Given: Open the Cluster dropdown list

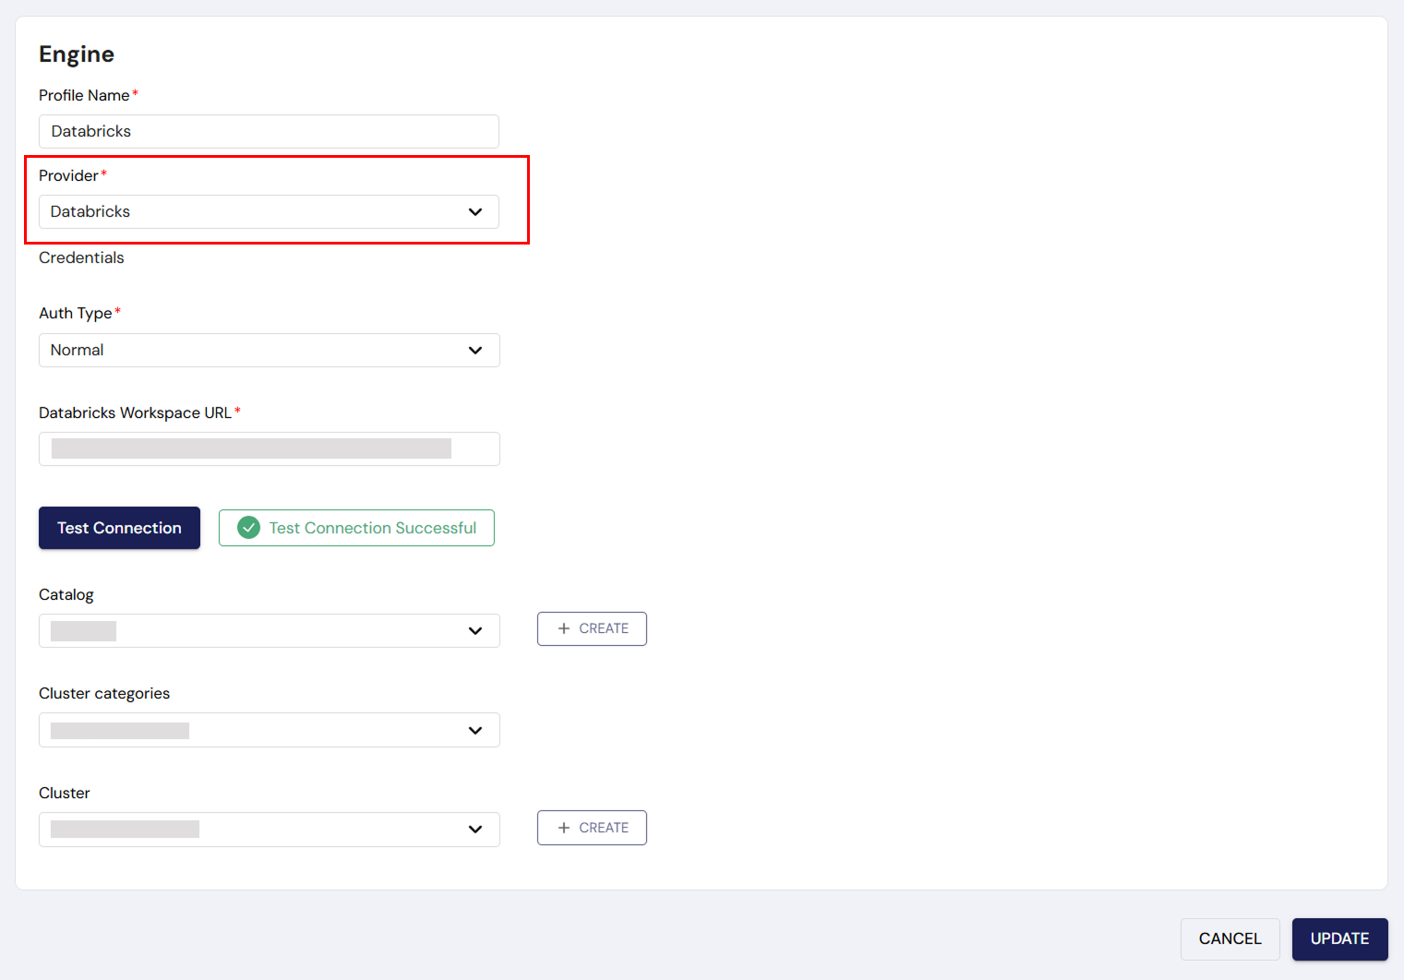Looking at the screenshot, I should click(x=268, y=829).
